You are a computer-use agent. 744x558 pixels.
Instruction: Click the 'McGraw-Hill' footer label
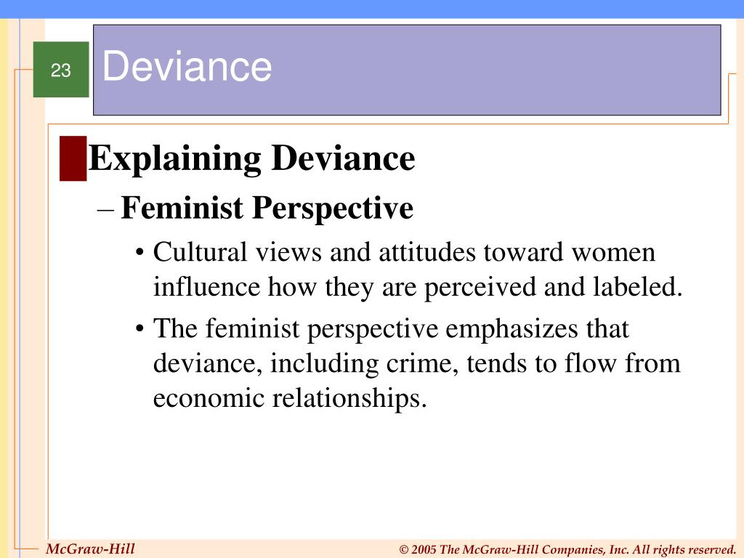(90, 549)
